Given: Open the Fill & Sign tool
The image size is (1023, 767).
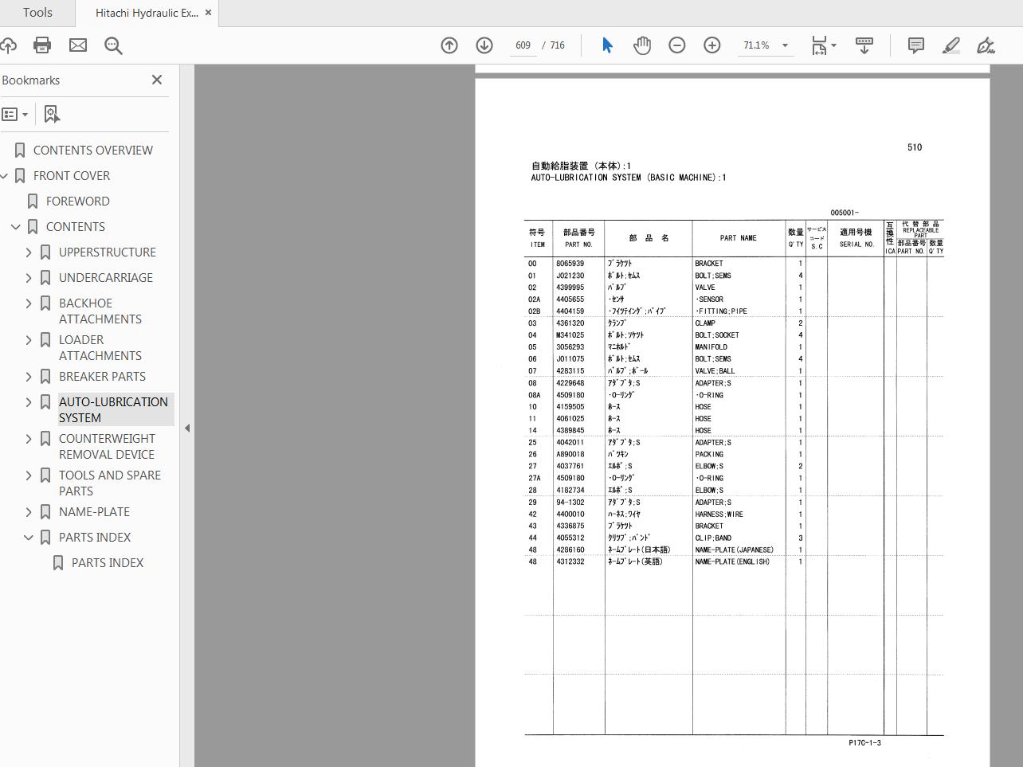Looking at the screenshot, I should pyautogui.click(x=986, y=45).
